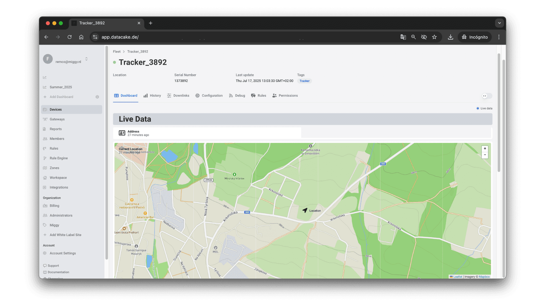
Task: Click the Location arrow marker on map
Action: click(x=305, y=210)
